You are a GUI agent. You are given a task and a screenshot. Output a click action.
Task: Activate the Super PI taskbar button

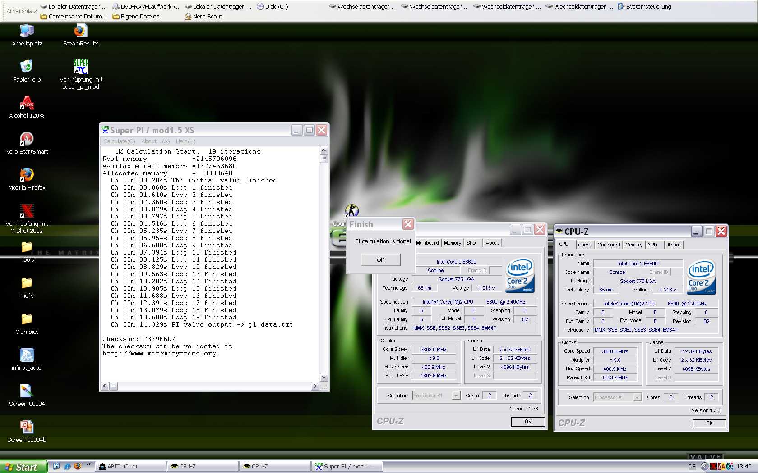click(x=347, y=466)
